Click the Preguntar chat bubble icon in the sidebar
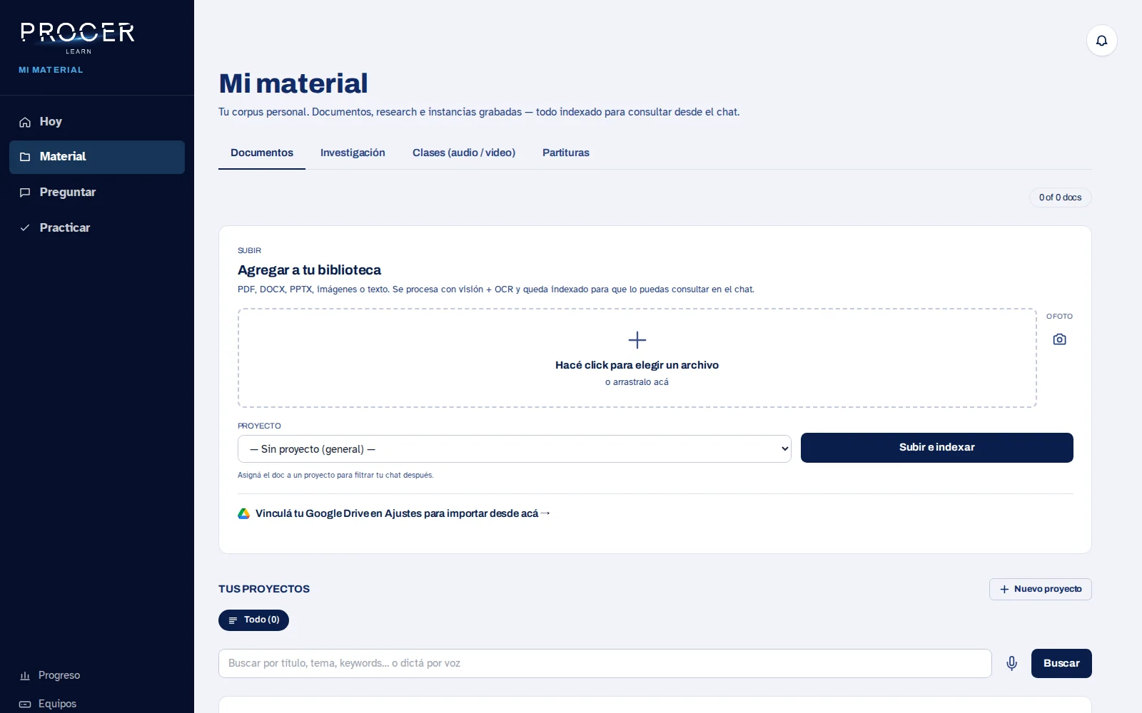Image resolution: width=1142 pixels, height=713 pixels. coord(25,193)
